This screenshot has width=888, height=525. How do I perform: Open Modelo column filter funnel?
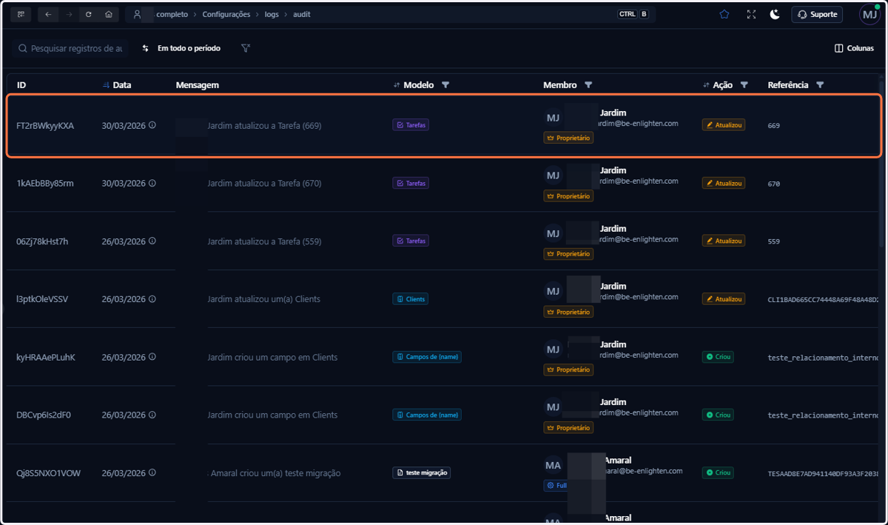(x=445, y=85)
